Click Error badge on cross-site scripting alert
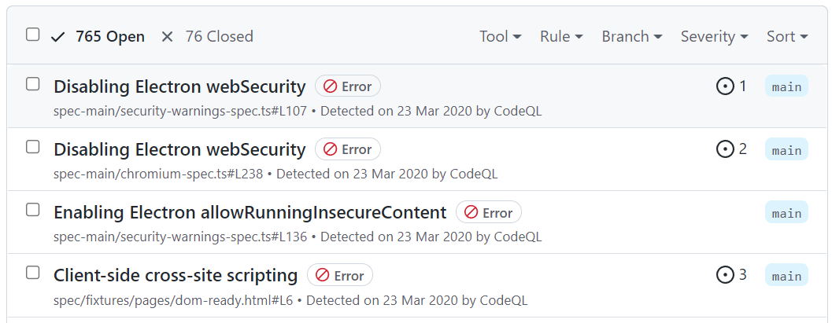 point(340,275)
